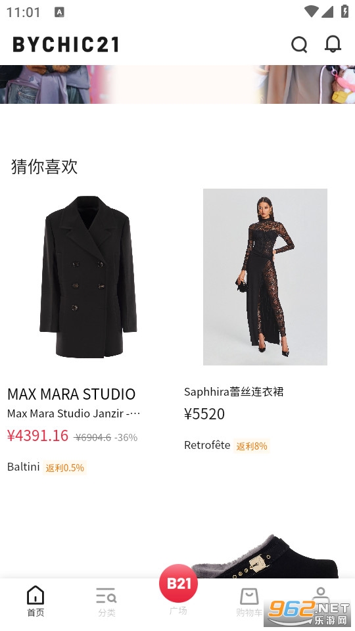Image resolution: width=355 pixels, height=631 pixels.
Task: Tap the Retrofête seller name
Action: click(x=207, y=445)
